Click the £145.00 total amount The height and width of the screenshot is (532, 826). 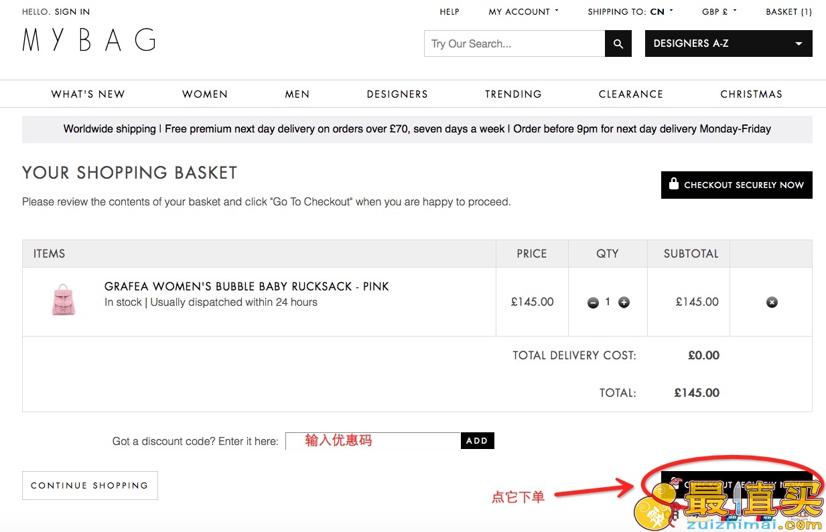(x=697, y=393)
